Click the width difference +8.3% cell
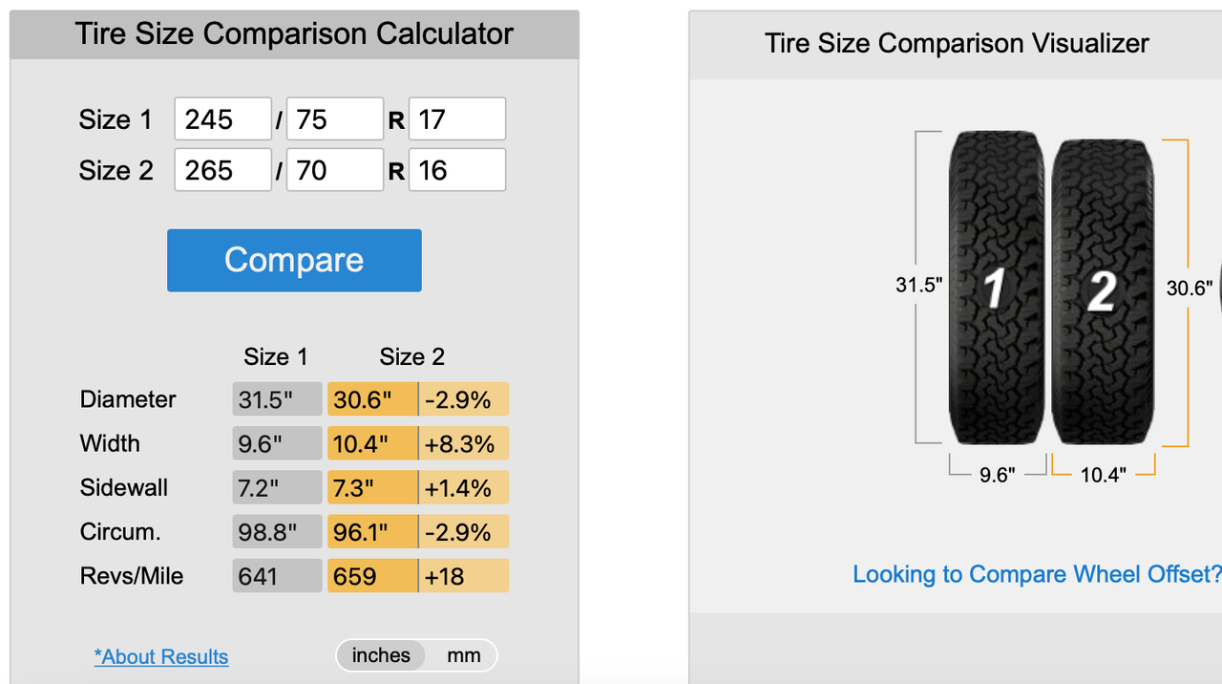This screenshot has width=1222, height=684. 464,443
